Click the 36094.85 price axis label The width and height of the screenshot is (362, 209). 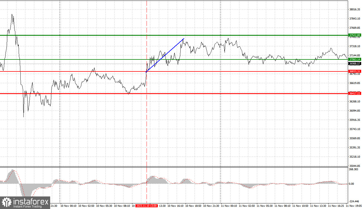coord(355,111)
